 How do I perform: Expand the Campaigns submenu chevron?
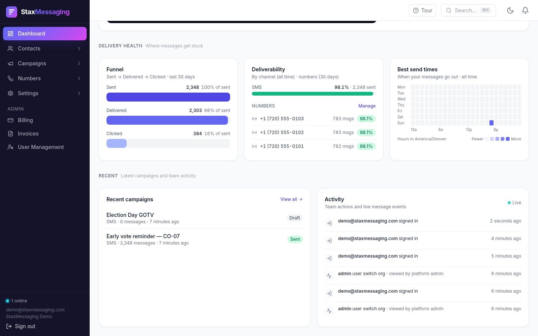[79, 63]
